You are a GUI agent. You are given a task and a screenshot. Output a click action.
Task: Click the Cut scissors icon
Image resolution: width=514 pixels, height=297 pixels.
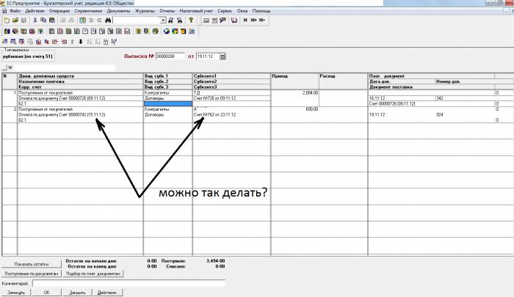pos(35,21)
